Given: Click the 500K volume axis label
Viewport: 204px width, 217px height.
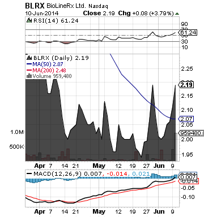Looking at the screenshot, I should (x=17, y=146).
